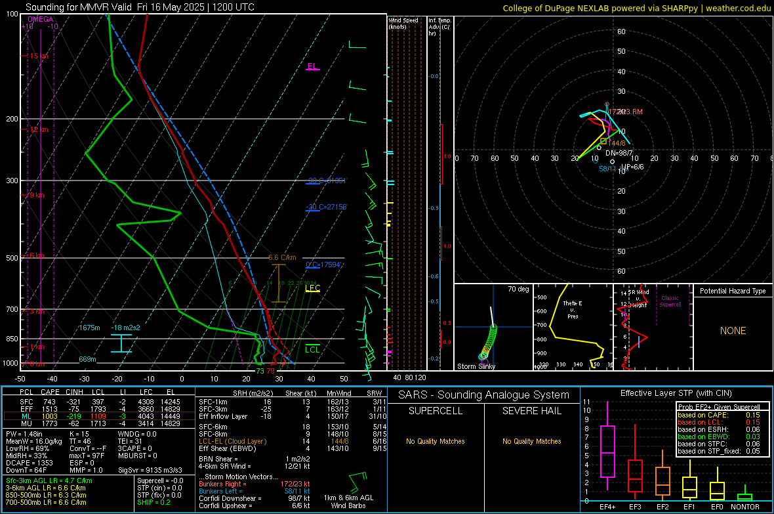Click the SHIP = 0.2 value
Viewport: 774px width, 514px height.
point(153,502)
